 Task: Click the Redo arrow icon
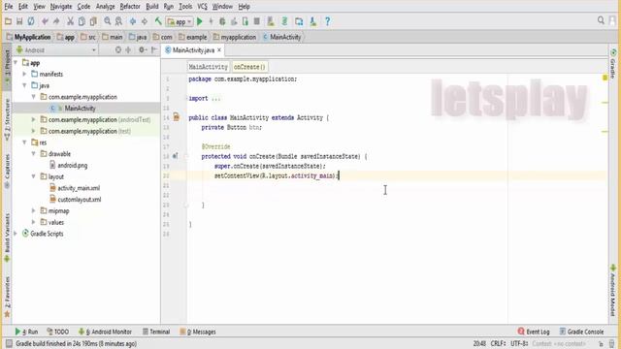(x=56, y=21)
